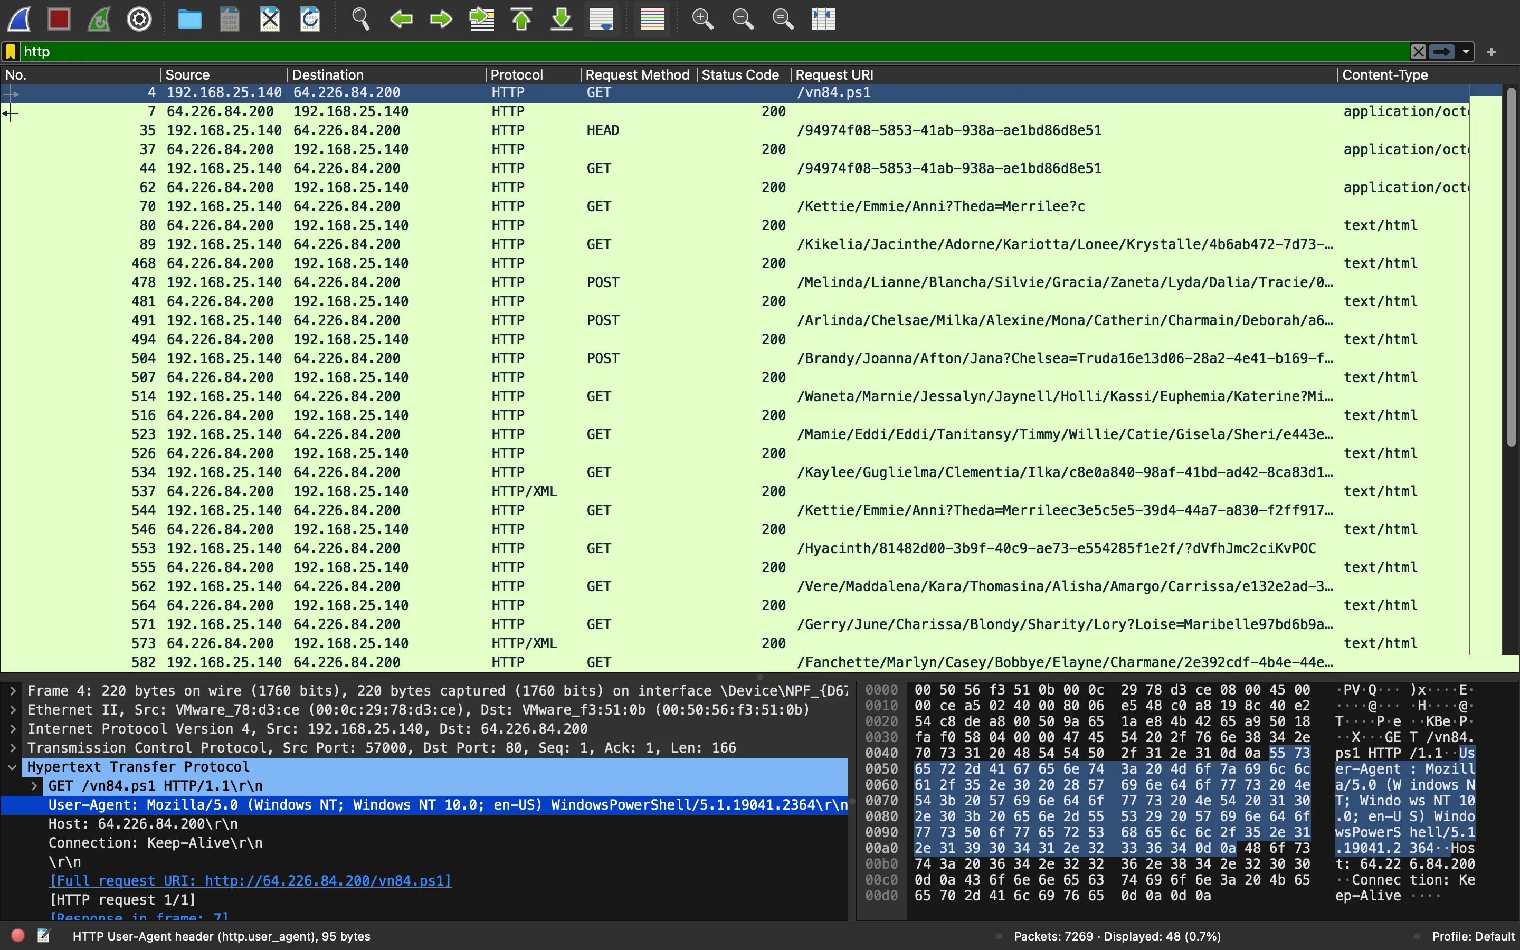This screenshot has width=1520, height=950.
Task: Select packet 89 /Kikelia request row
Action: point(735,244)
